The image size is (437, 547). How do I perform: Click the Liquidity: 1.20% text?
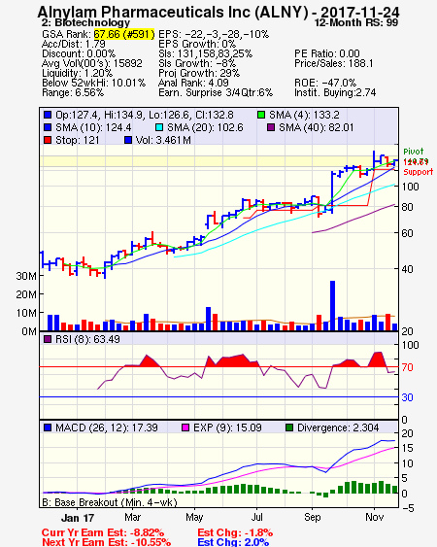77,73
